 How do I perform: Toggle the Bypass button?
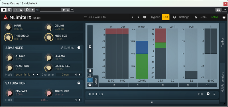point(155,17)
